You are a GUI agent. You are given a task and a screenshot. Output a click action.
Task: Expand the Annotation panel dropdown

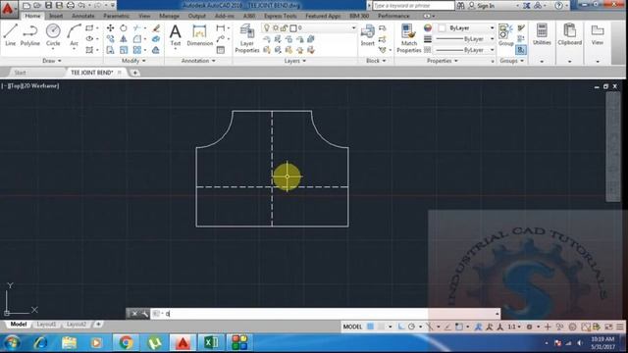[198, 61]
